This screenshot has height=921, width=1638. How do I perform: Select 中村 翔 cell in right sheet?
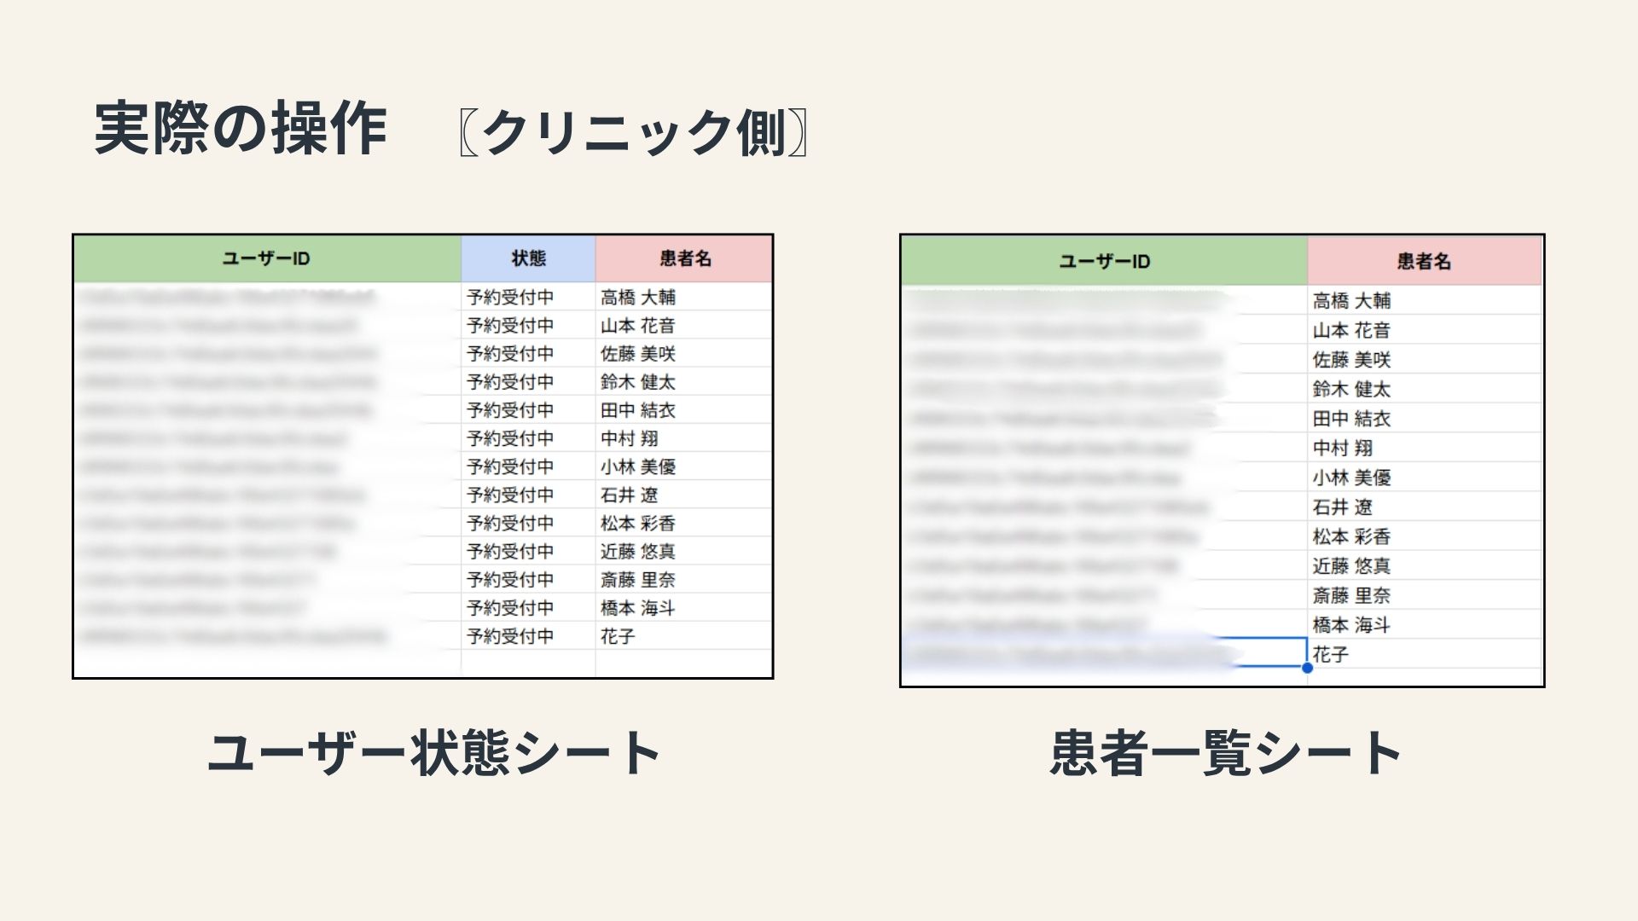(x=1343, y=448)
